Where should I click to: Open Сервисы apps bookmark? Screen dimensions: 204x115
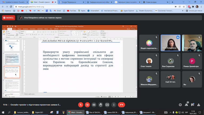pos(6,11)
